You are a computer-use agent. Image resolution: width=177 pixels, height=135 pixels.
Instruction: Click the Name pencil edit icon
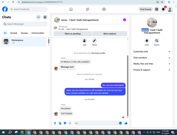point(95,41)
